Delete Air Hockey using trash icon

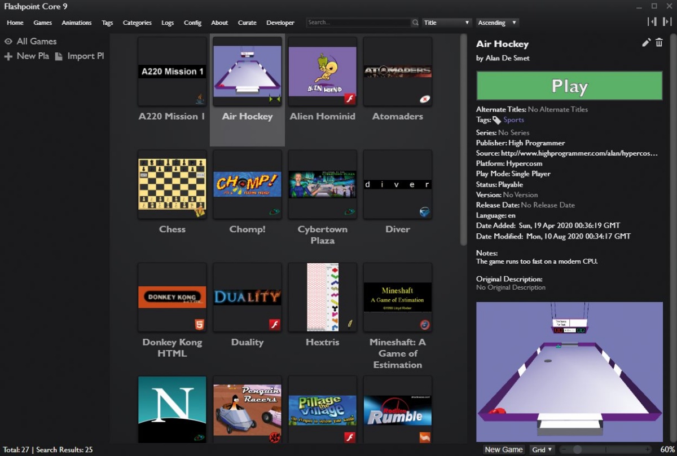click(659, 43)
